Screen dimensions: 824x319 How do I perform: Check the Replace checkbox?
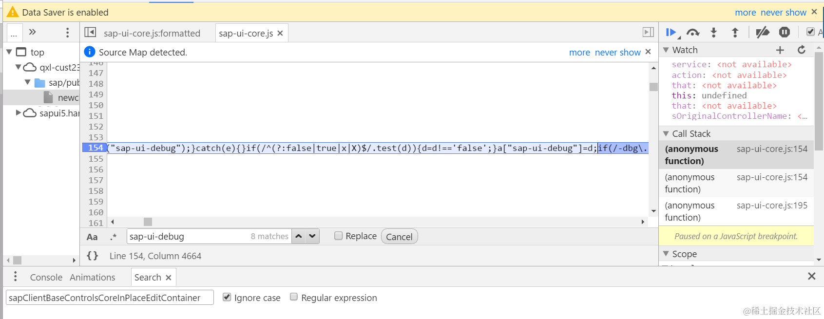[x=339, y=236]
